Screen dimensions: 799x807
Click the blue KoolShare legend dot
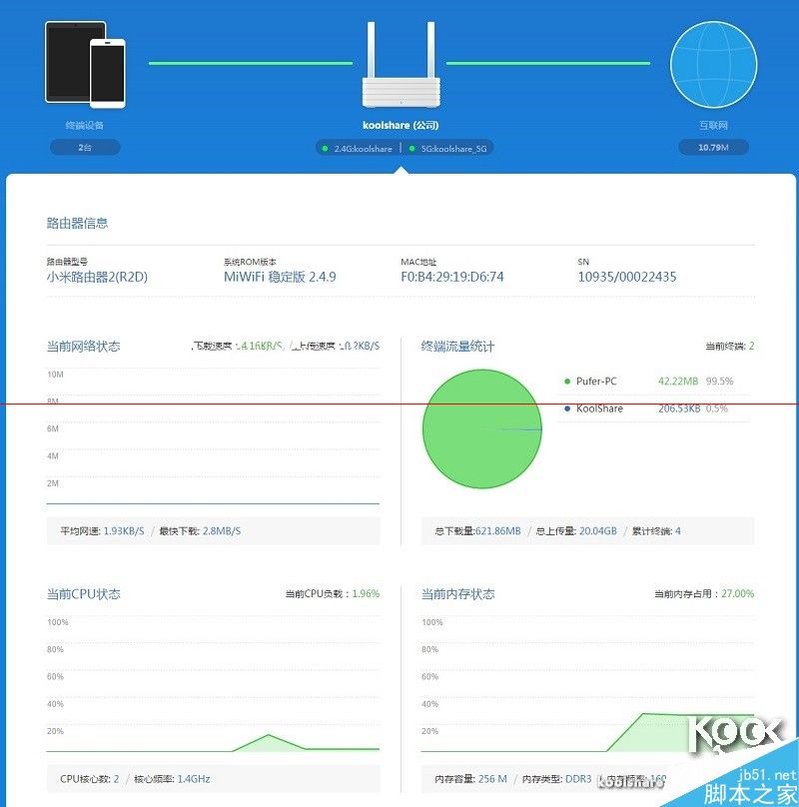click(x=567, y=408)
